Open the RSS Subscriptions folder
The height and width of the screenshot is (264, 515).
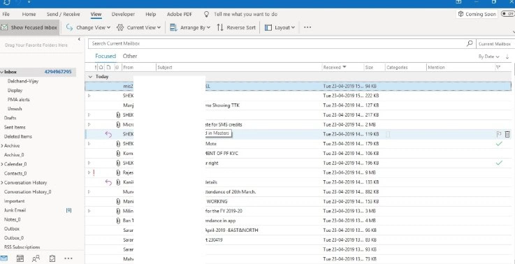click(22, 247)
